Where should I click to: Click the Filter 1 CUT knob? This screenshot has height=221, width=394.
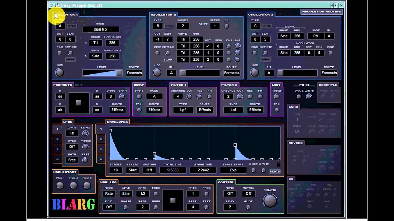189,96
